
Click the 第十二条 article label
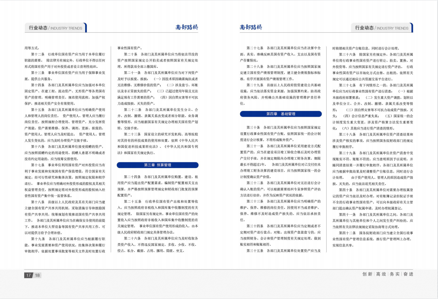coord(38,54)
